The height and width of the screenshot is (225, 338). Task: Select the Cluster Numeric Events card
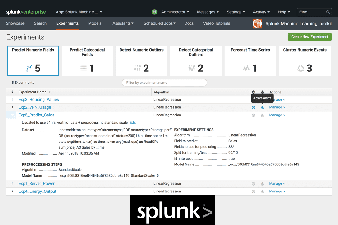(x=304, y=61)
